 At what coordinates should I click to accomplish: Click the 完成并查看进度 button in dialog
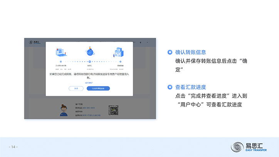pyautogui.click(x=98, y=88)
